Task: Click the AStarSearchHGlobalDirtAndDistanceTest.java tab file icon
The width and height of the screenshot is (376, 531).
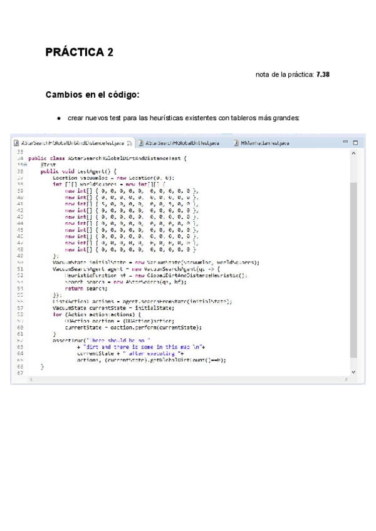Action: [x=17, y=143]
